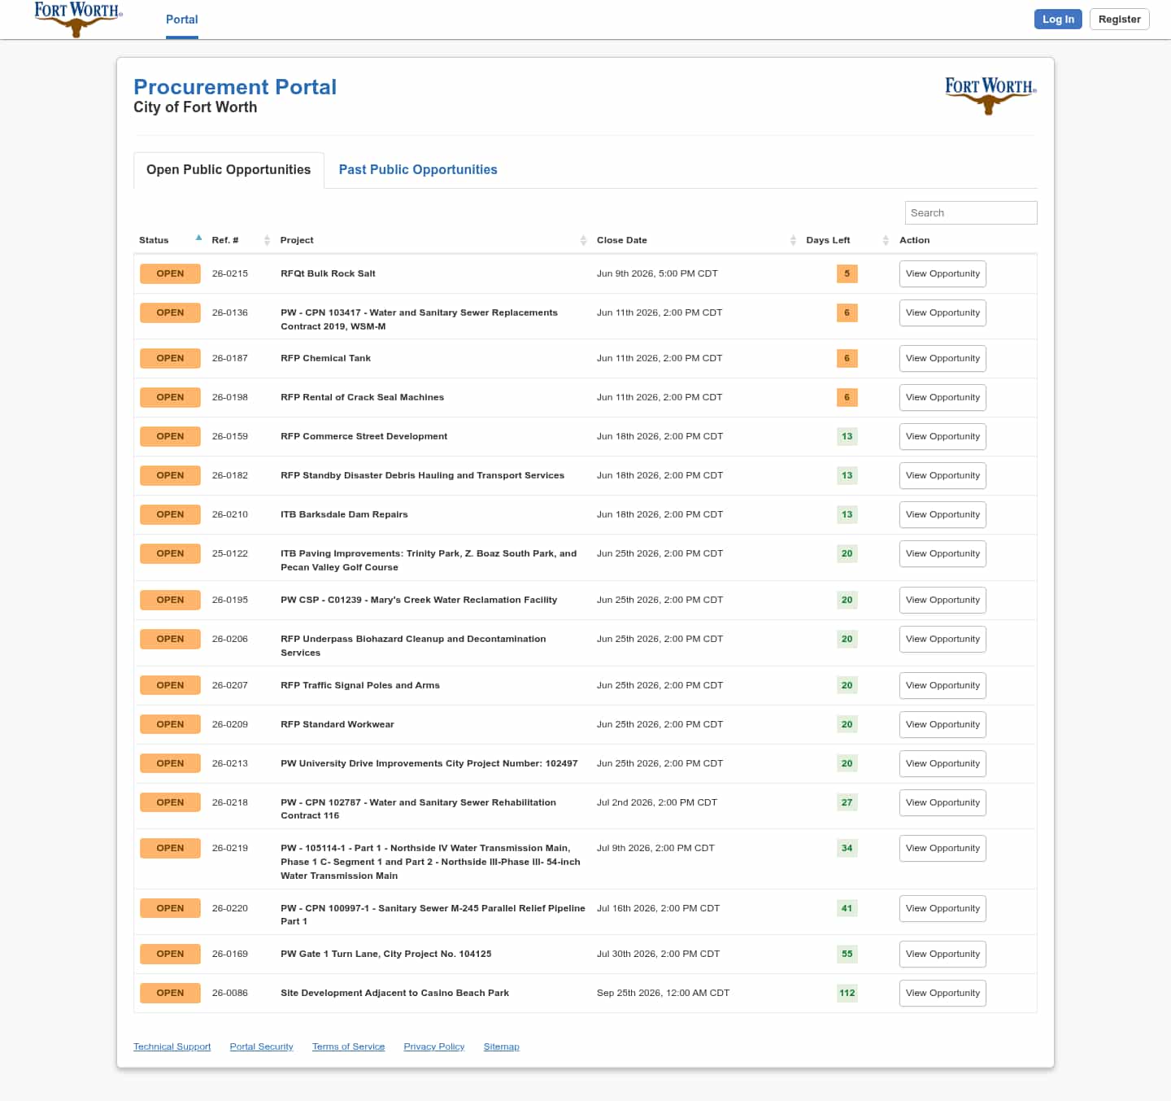Click the OPEN status badge for 26-0086

point(170,993)
